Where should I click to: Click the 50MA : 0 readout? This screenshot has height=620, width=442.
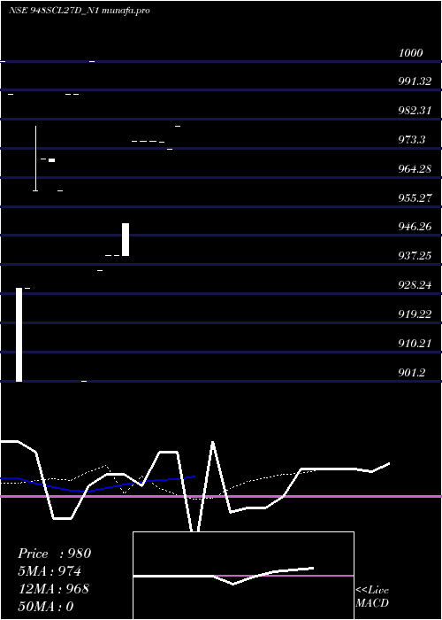[x=46, y=607]
